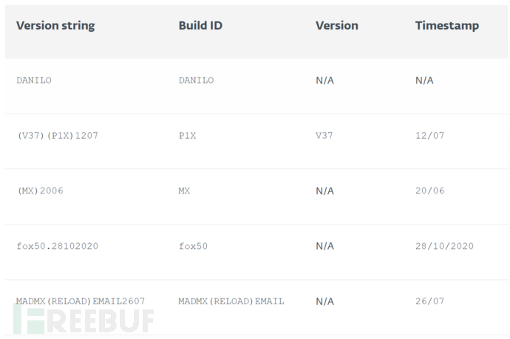Click DANILO in the Build ID column

[x=196, y=80]
